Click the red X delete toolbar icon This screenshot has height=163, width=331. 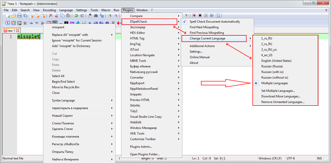[51, 16]
